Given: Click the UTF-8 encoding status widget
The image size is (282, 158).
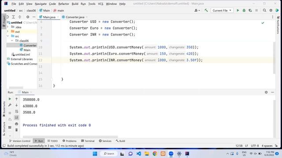Looking at the screenshot, I should (255, 146).
